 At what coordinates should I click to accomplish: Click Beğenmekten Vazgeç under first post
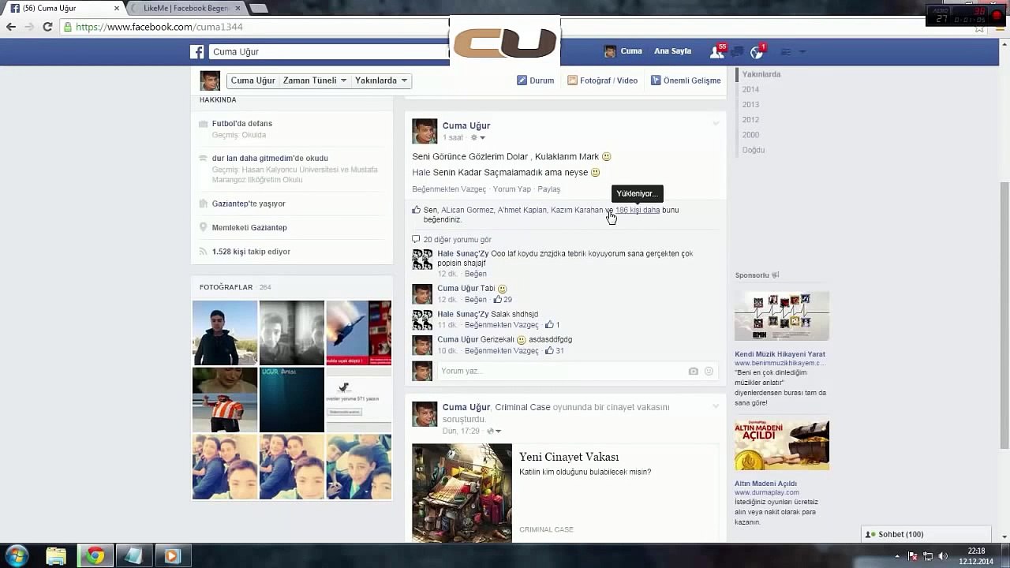point(449,189)
